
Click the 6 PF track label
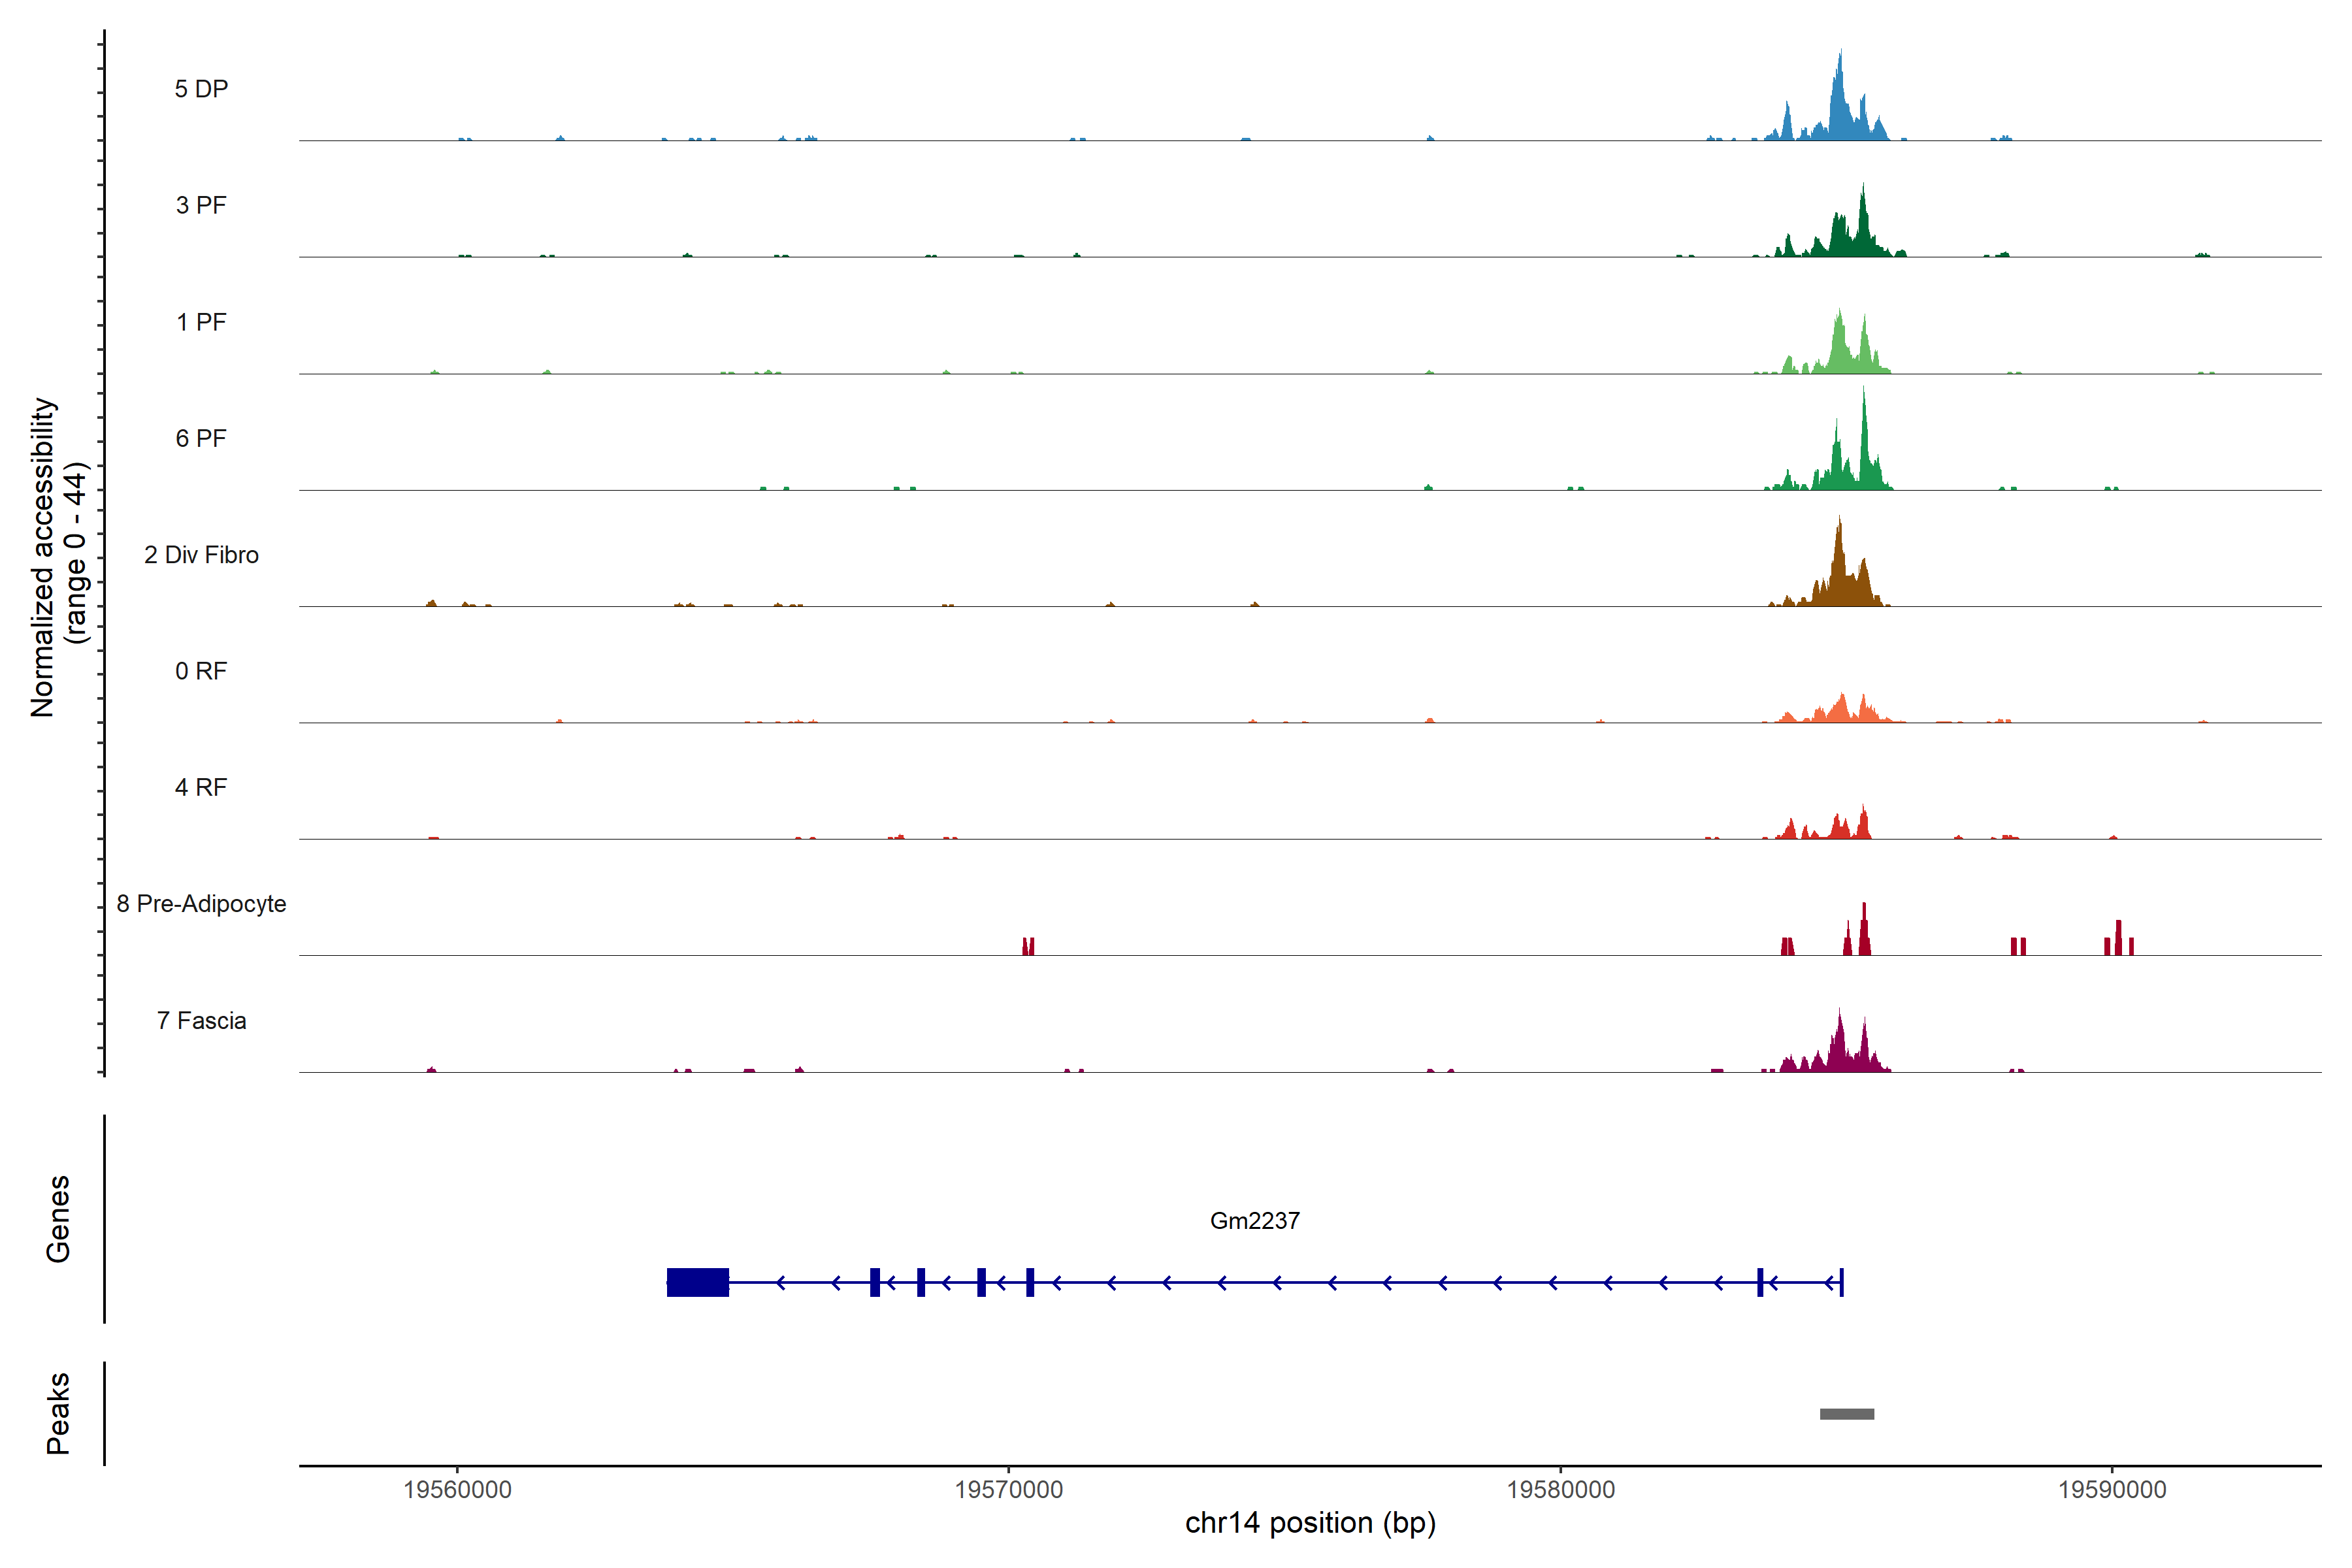[201, 438]
